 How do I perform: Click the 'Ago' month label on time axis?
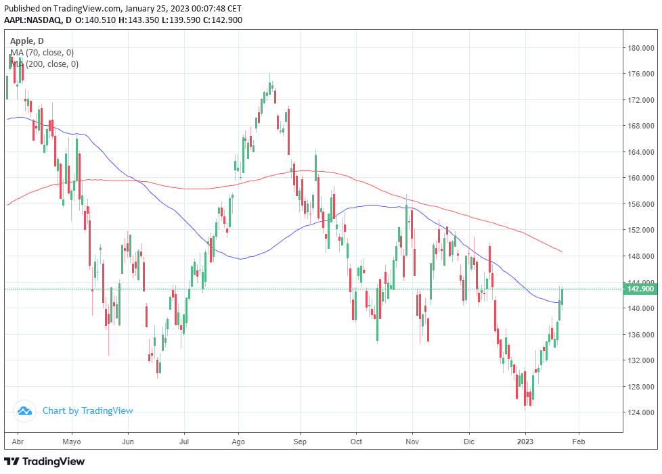click(238, 442)
